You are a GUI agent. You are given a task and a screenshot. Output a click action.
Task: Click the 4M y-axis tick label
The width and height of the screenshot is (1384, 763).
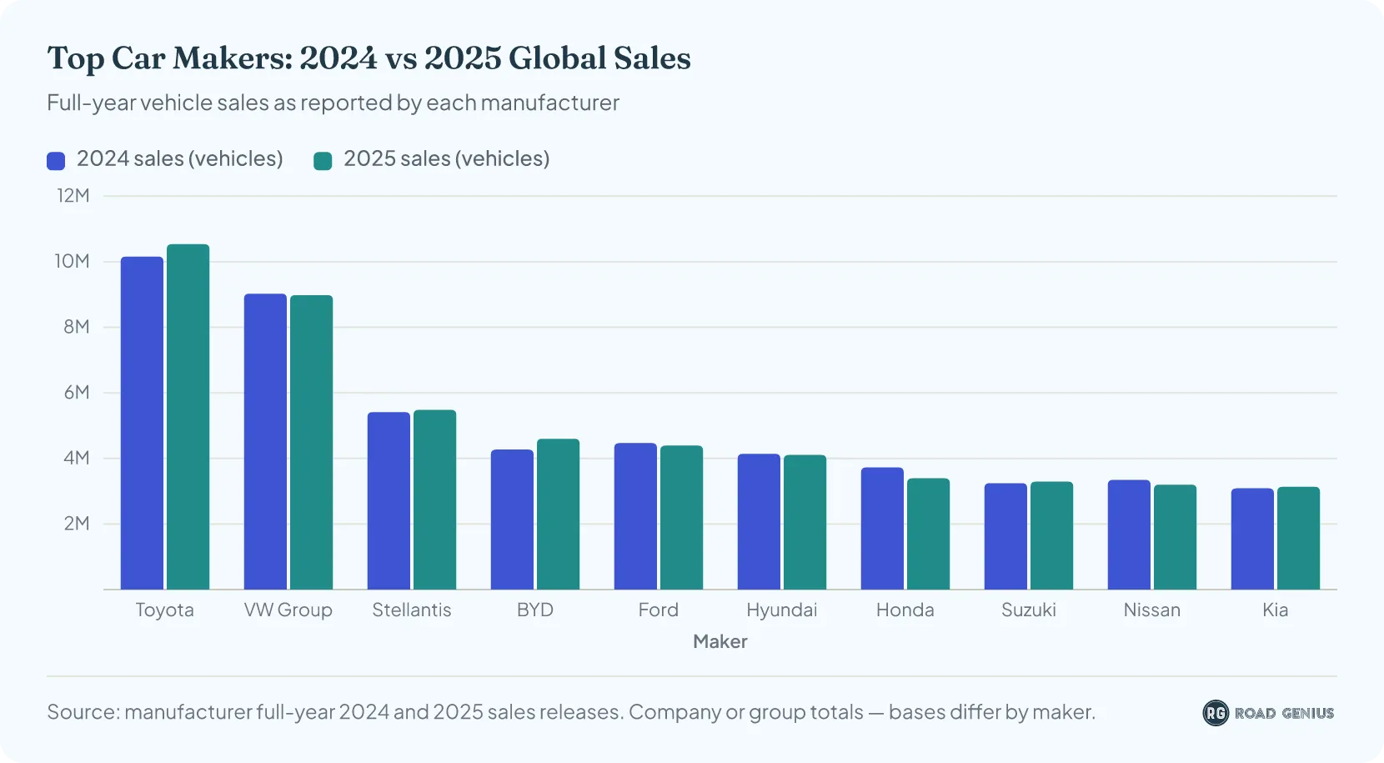(77, 459)
